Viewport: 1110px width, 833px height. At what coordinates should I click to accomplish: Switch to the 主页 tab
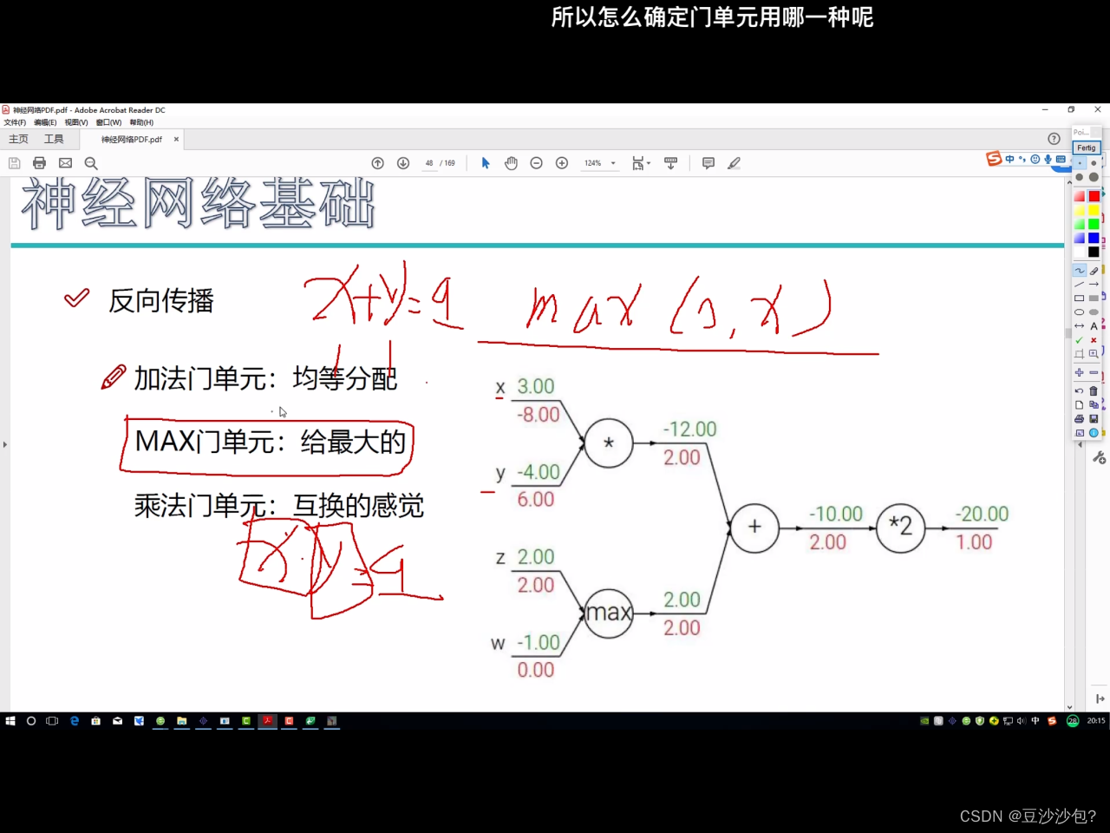pos(18,139)
